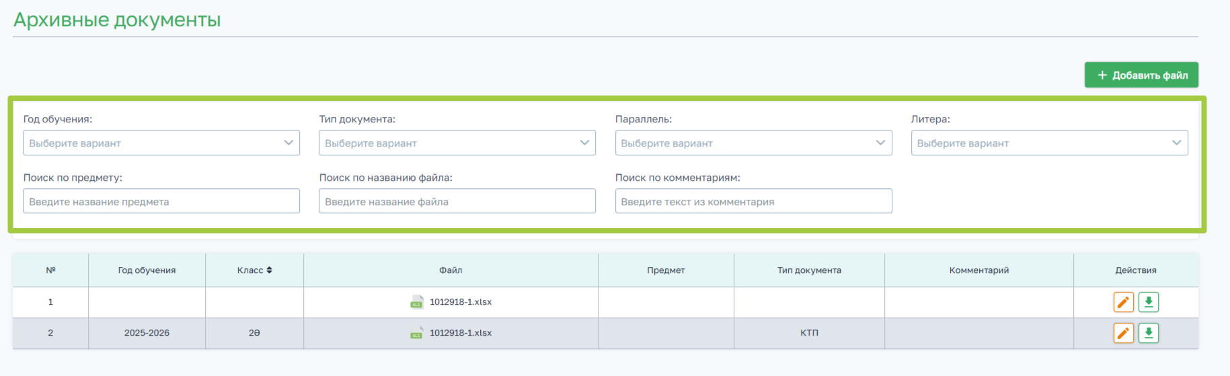Click the download icon in row 1
The height and width of the screenshot is (376, 1230).
[1149, 302]
